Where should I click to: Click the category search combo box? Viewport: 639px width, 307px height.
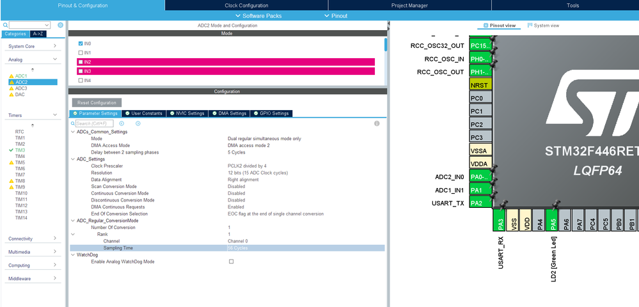tap(29, 26)
